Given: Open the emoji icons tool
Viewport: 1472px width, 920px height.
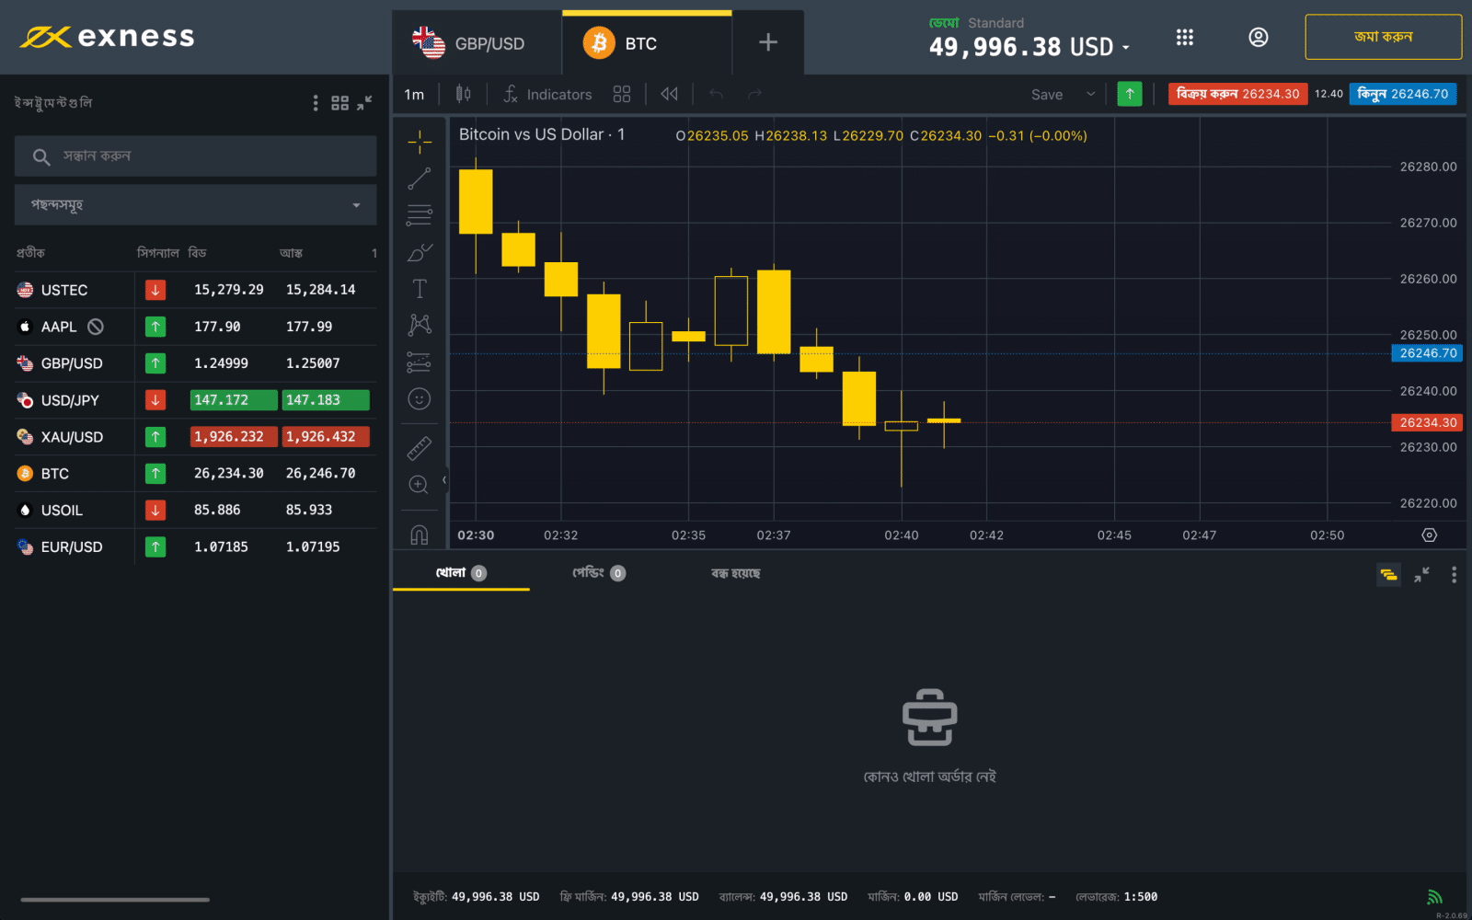Looking at the screenshot, I should coord(420,398).
